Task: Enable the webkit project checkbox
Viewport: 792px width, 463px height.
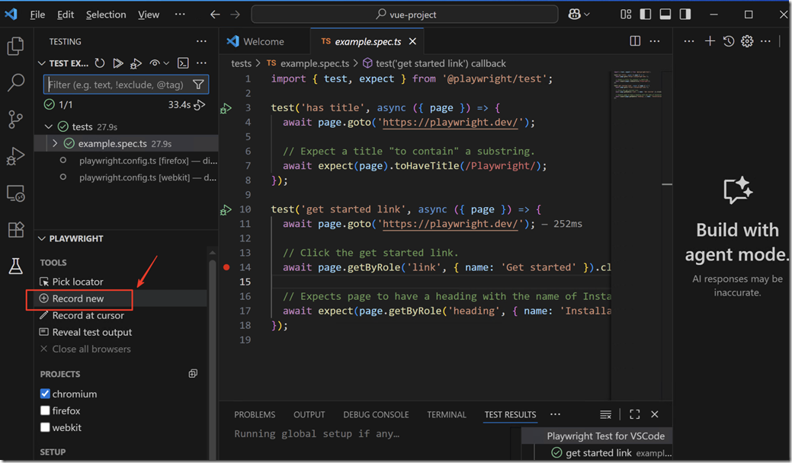Action: pos(45,427)
